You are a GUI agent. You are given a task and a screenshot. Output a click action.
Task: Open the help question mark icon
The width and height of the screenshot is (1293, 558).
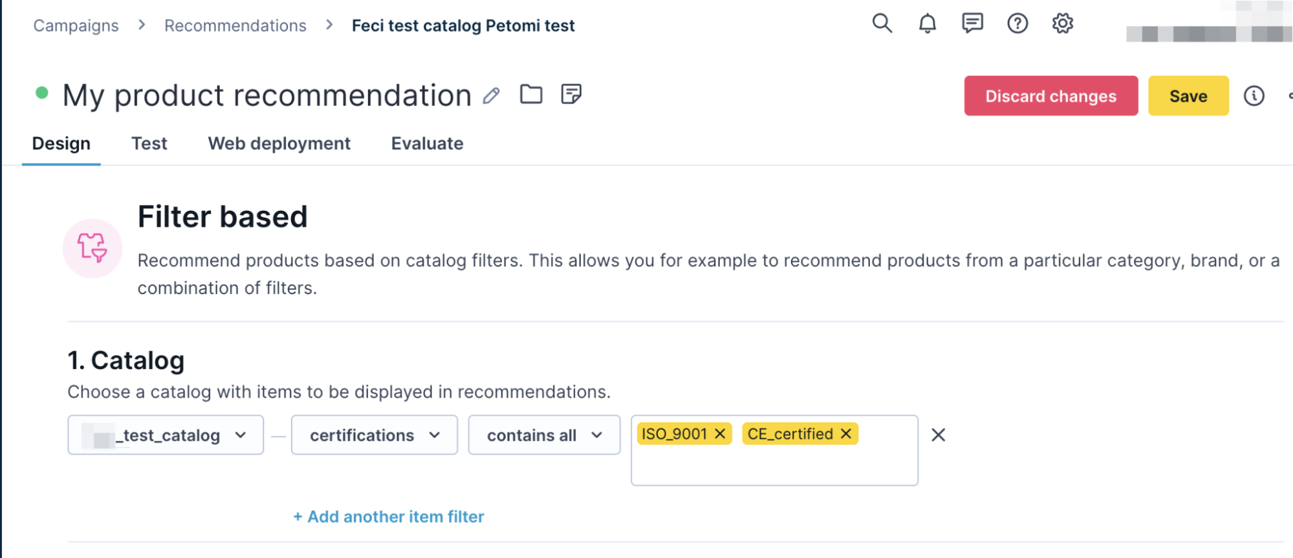pyautogui.click(x=1017, y=24)
